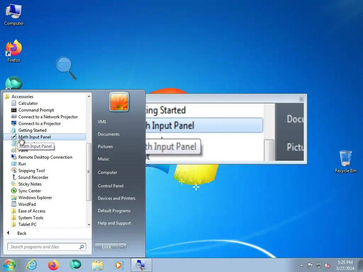Image resolution: width=363 pixels, height=272 pixels.
Task: Open the clock showing 5:25 PM
Action: pos(345,265)
